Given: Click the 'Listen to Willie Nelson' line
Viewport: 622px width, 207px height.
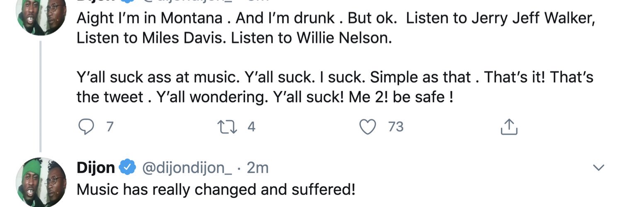Looking at the screenshot, I should coord(311,39).
